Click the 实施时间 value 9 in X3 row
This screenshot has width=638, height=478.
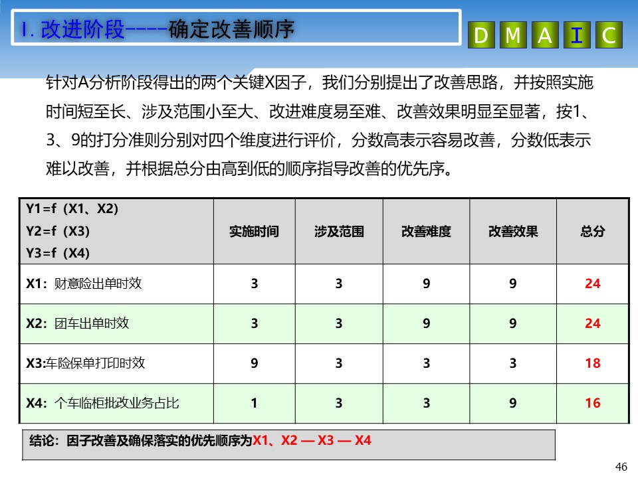pos(255,363)
